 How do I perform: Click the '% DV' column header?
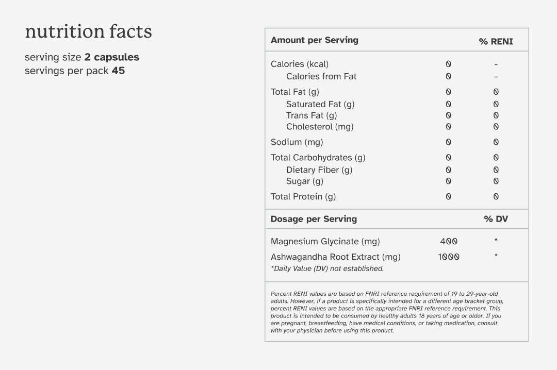click(496, 219)
